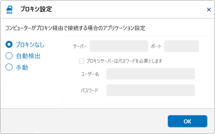Click the プロキシサーバーはパスワードを必要とします label

(x=124, y=61)
